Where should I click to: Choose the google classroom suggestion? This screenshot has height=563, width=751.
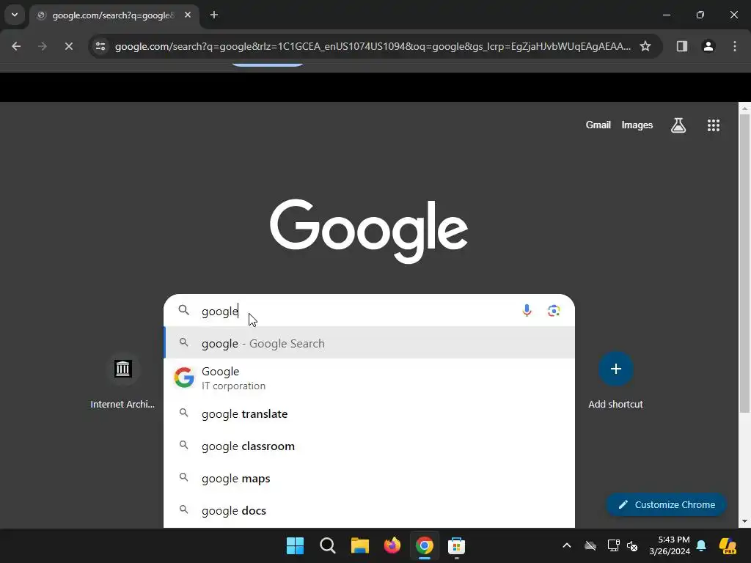(370, 446)
